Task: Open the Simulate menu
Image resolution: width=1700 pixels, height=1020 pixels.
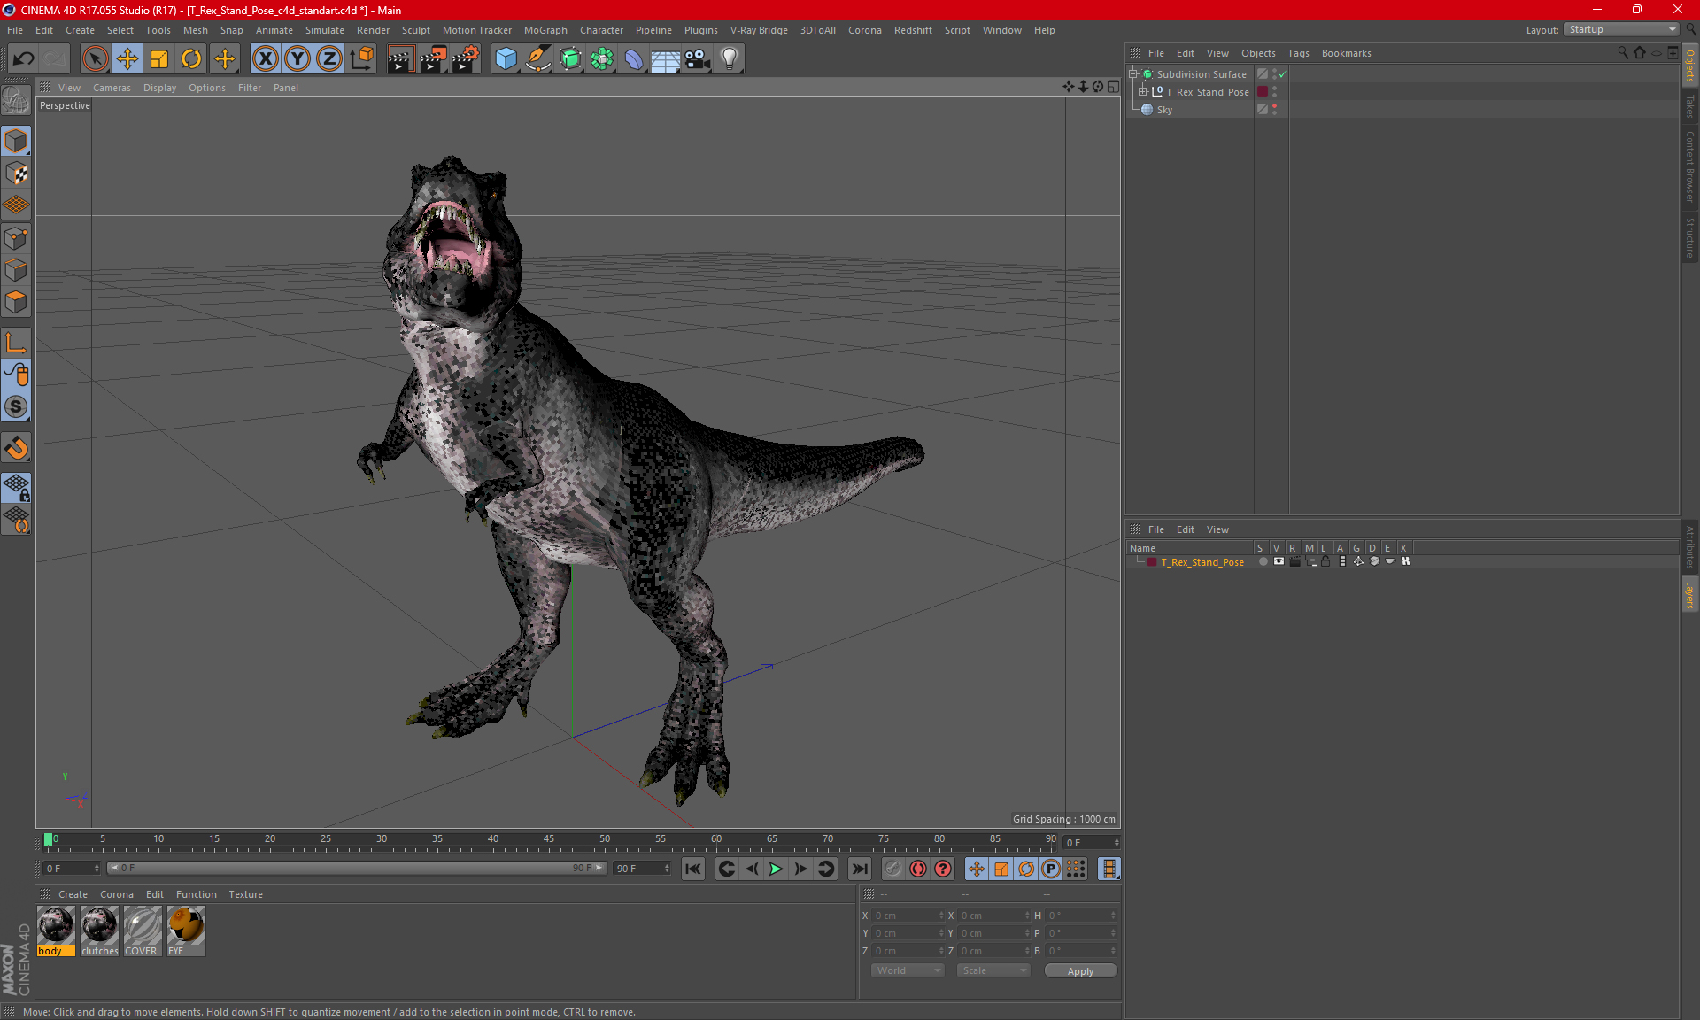Action: click(x=325, y=30)
